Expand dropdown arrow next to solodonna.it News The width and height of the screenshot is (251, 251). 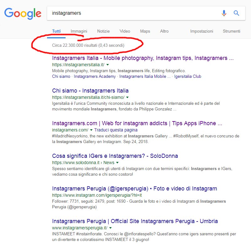pyautogui.click(x=117, y=163)
